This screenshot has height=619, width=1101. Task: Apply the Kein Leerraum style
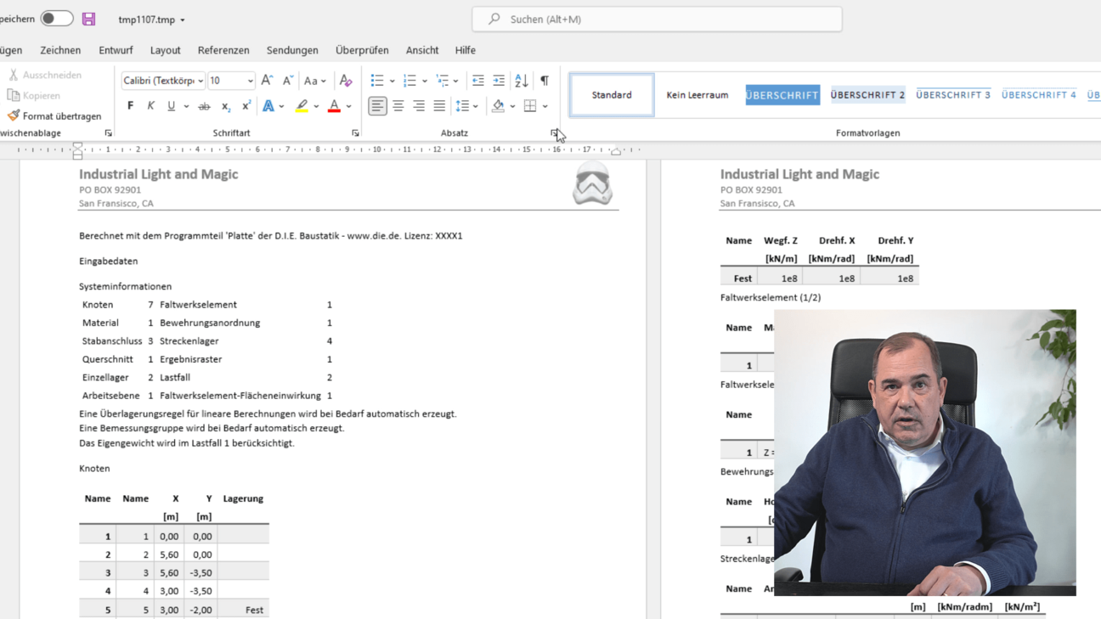[x=697, y=95]
